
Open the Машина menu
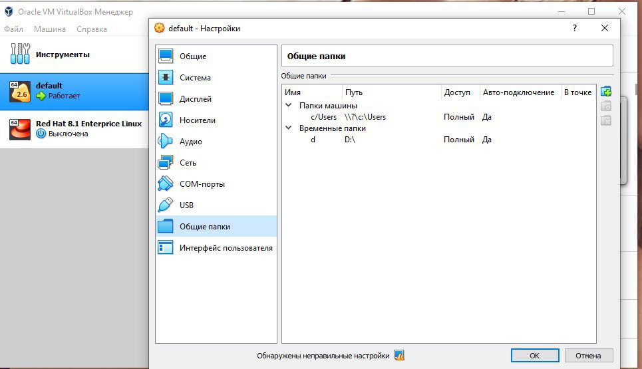click(49, 29)
